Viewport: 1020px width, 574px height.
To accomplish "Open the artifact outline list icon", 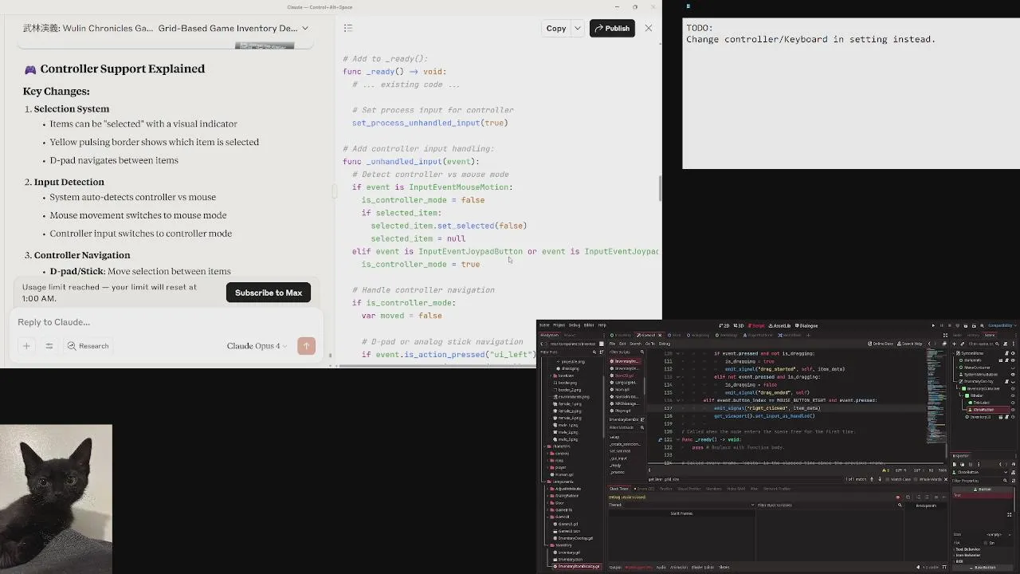I will point(348,28).
